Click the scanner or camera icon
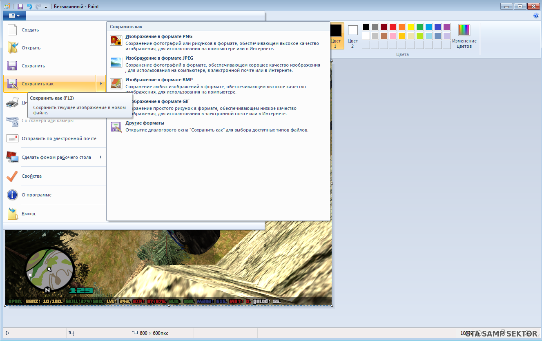Screen dimensions: 542x341 tap(13, 121)
